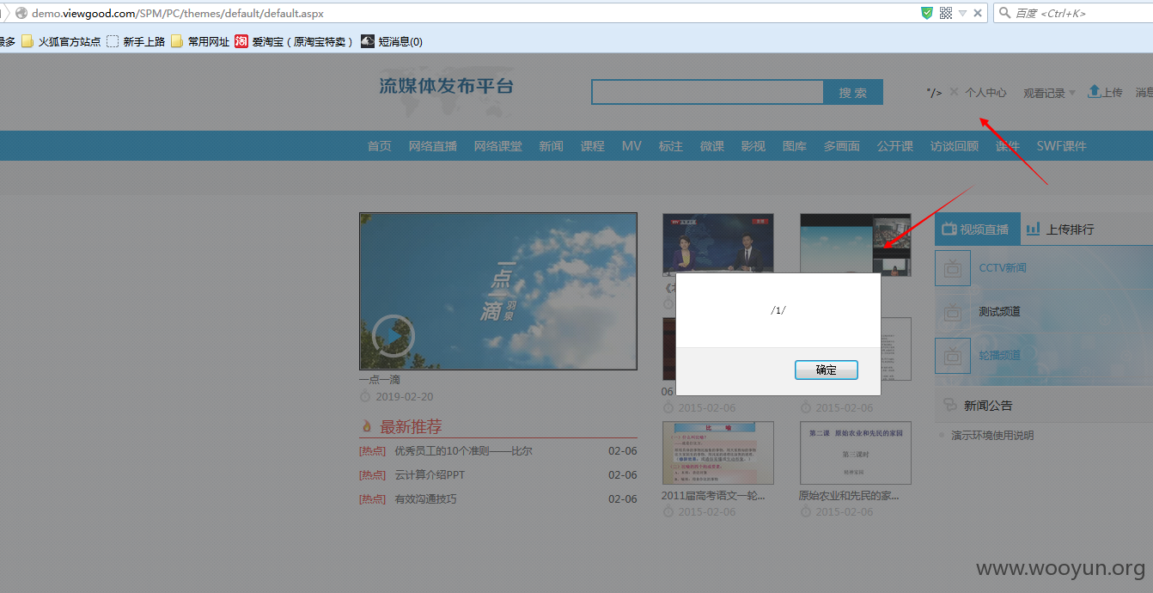The width and height of the screenshot is (1153, 593).
Task: Open 优秀员工的10个准则——比尔 article
Action: click(x=463, y=451)
